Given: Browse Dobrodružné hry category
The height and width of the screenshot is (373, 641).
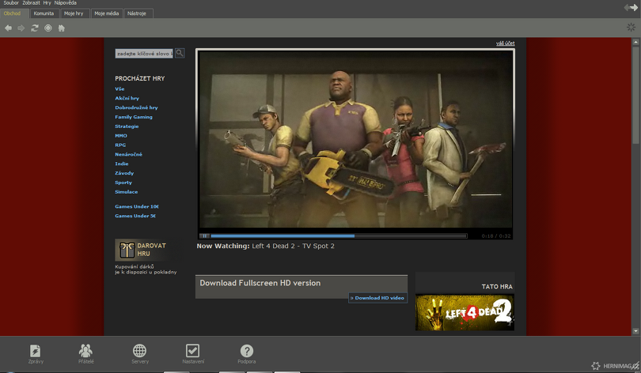Looking at the screenshot, I should tap(136, 107).
